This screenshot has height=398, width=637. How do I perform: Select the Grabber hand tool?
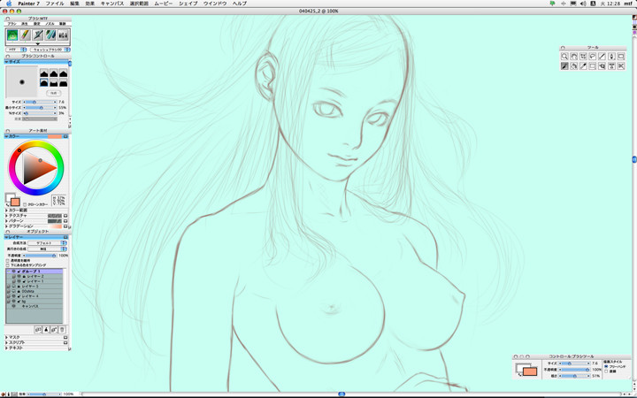pyautogui.click(x=574, y=57)
